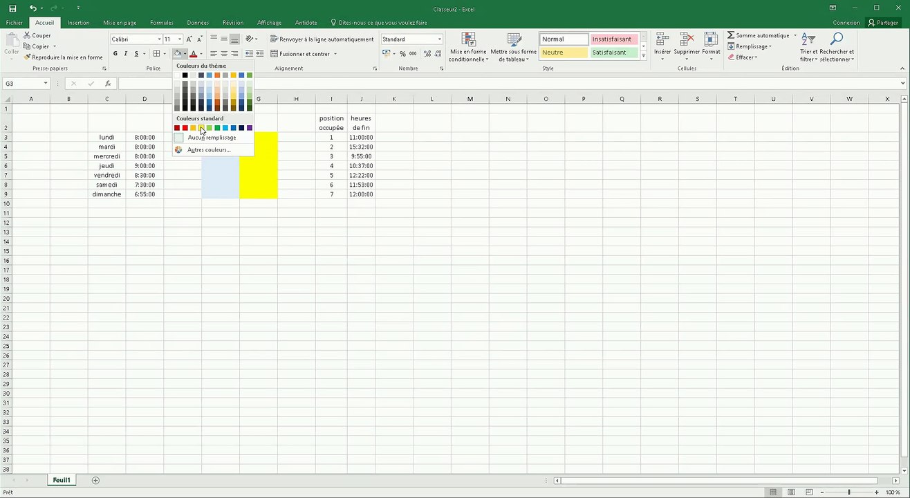Image resolution: width=910 pixels, height=498 pixels.
Task: Switch to the Insertion tab
Action: click(78, 23)
